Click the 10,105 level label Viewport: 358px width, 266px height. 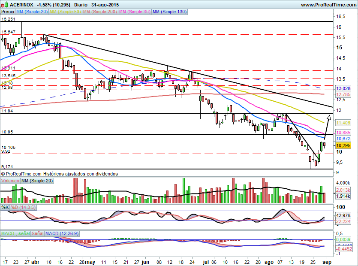[x=8, y=148]
